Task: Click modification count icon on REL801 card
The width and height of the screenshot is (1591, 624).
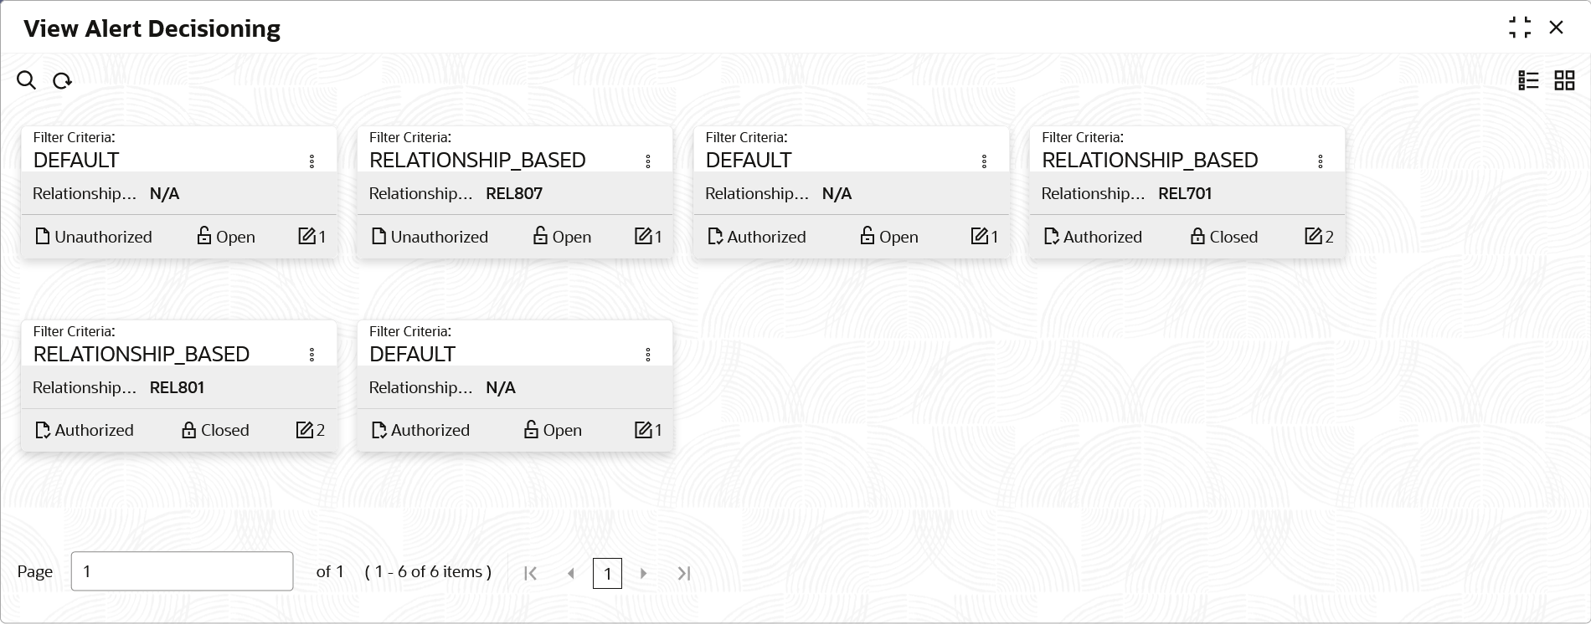Action: click(x=305, y=430)
